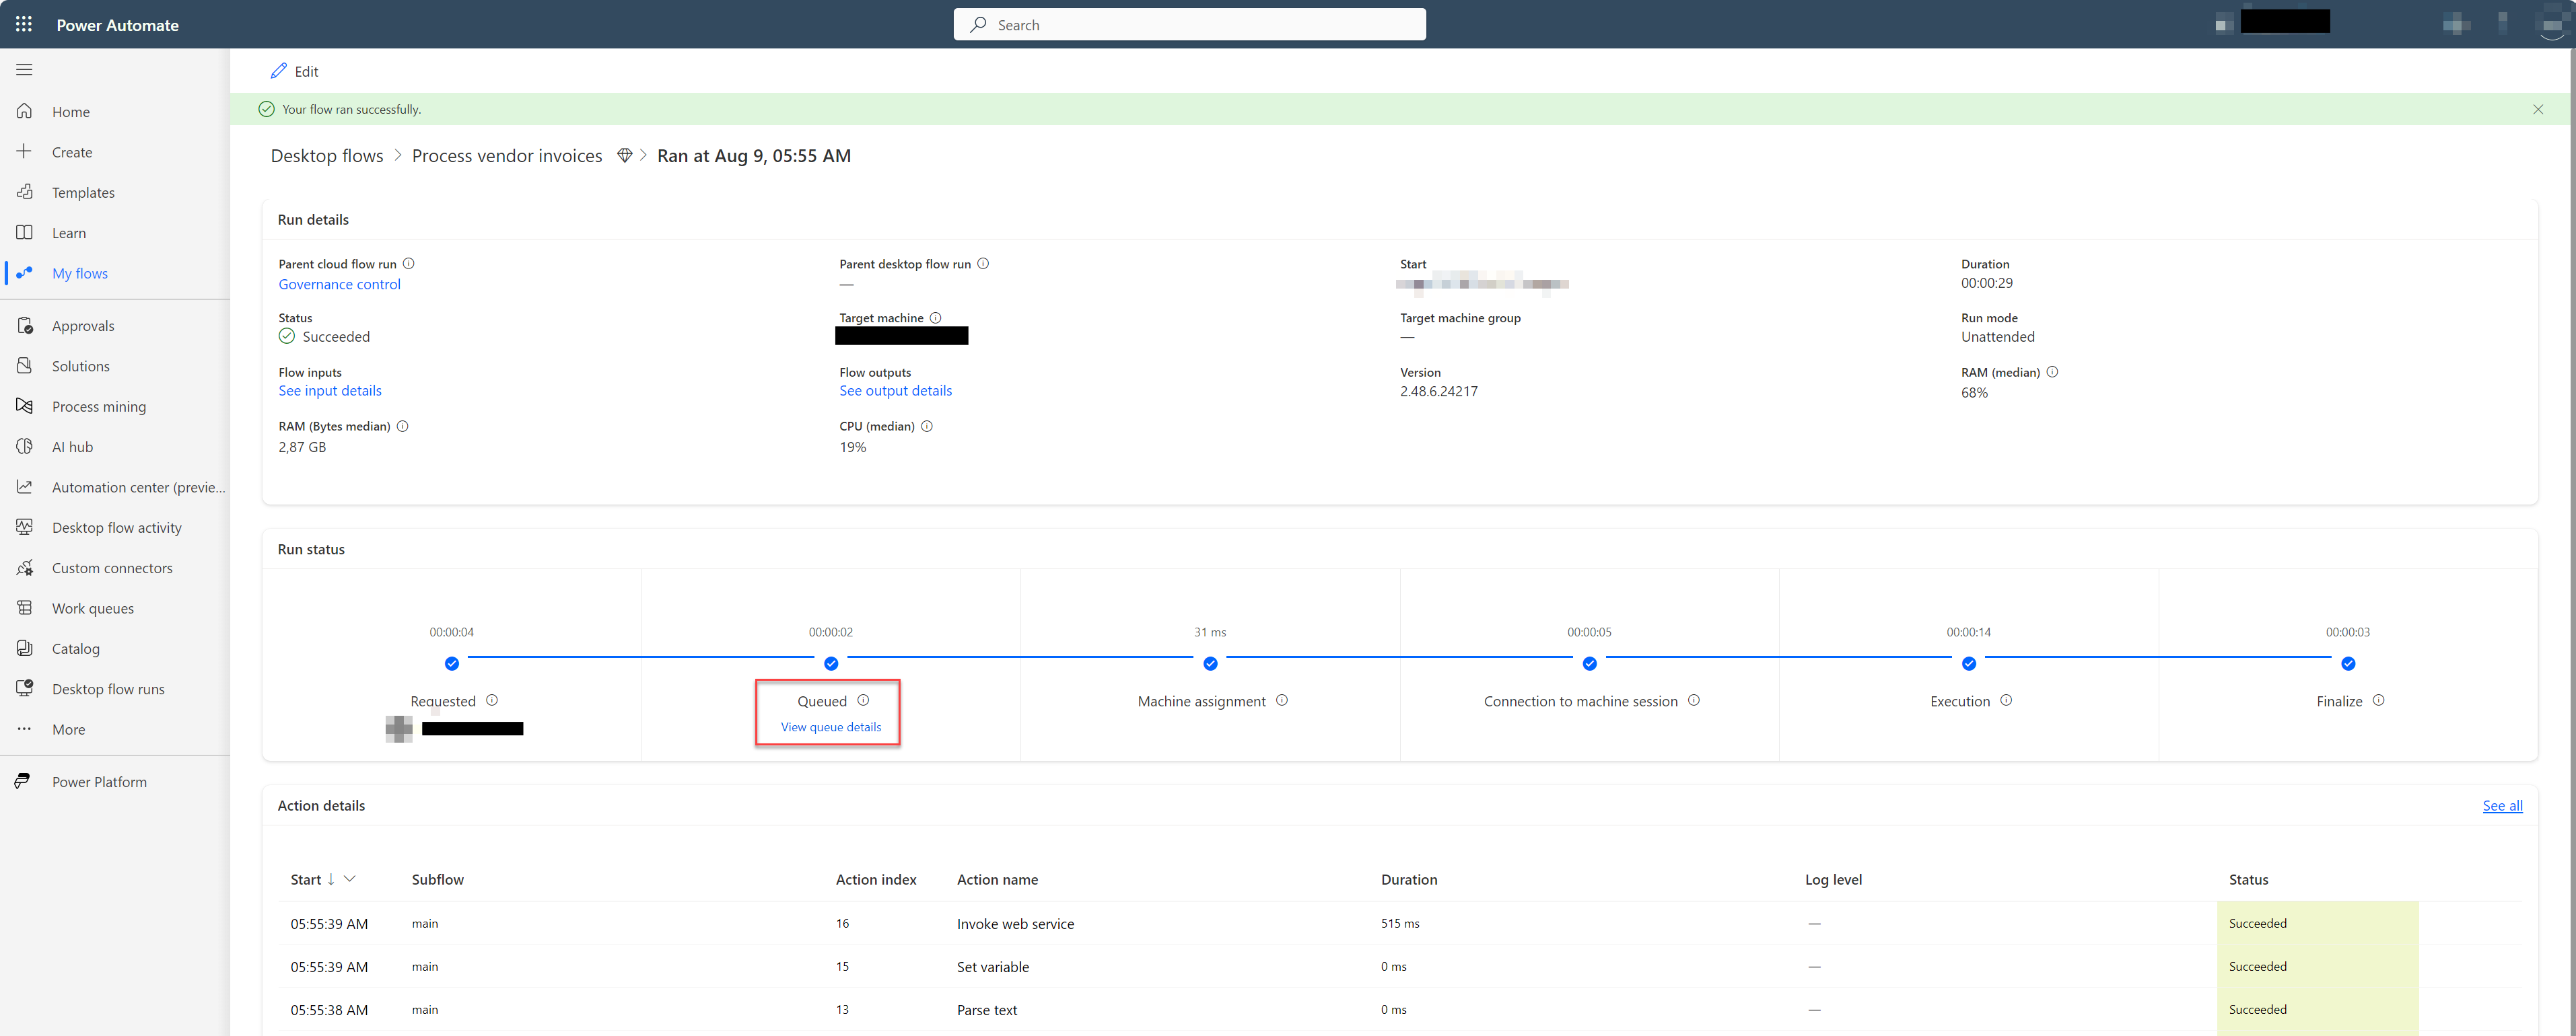Open See output details link
The width and height of the screenshot is (2576, 1036).
894,391
